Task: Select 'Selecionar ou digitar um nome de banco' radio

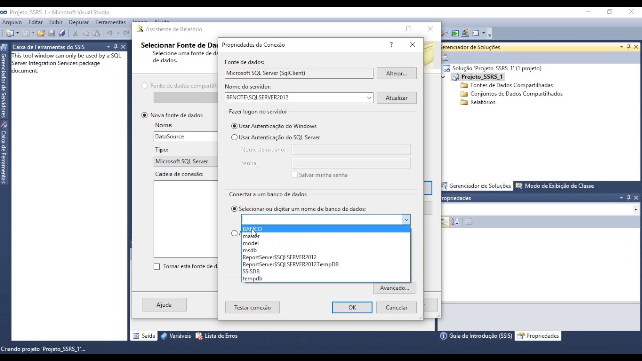Action: pos(234,209)
